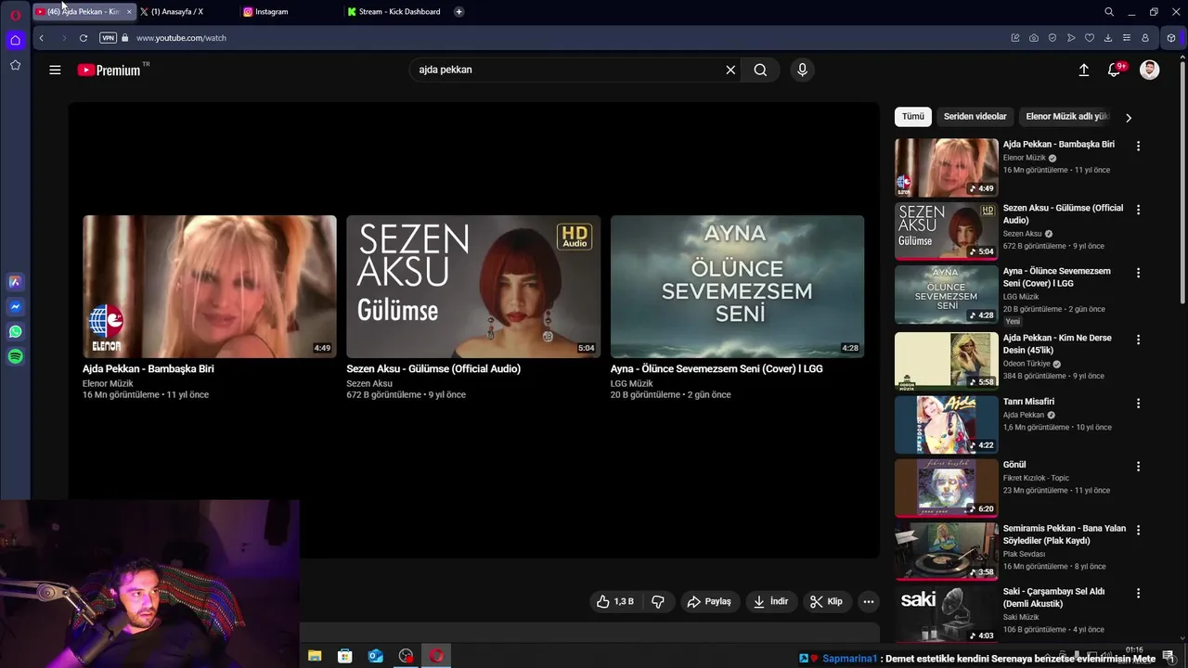Switch to the Instagram tab

[x=290, y=12]
